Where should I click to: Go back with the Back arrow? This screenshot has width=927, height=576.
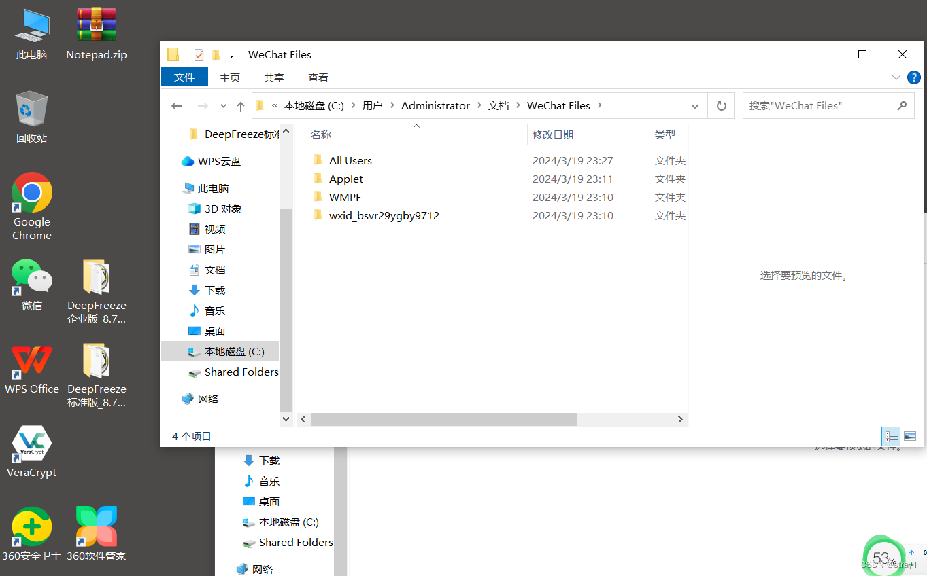click(x=177, y=106)
